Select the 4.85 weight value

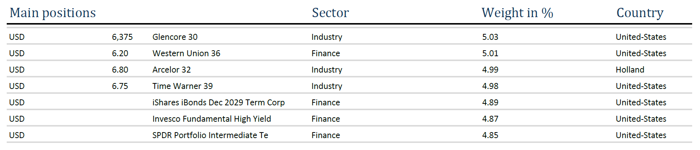click(490, 135)
